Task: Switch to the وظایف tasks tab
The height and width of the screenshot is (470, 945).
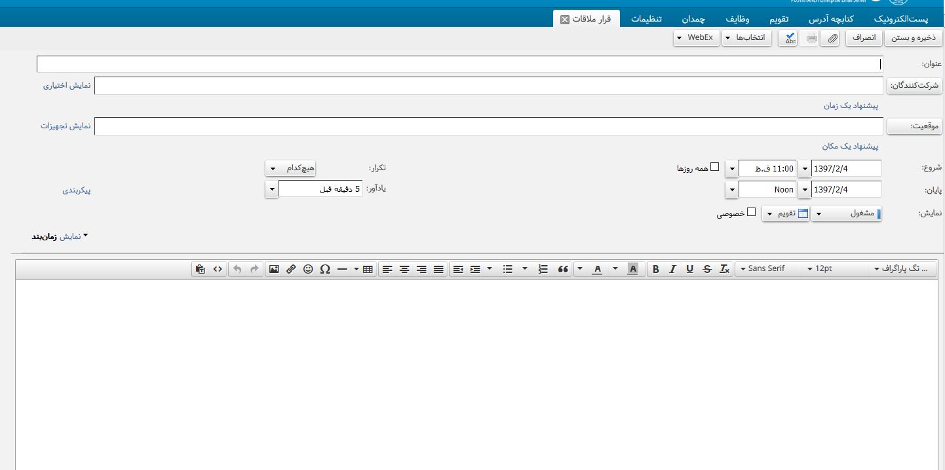Action: pyautogui.click(x=737, y=19)
